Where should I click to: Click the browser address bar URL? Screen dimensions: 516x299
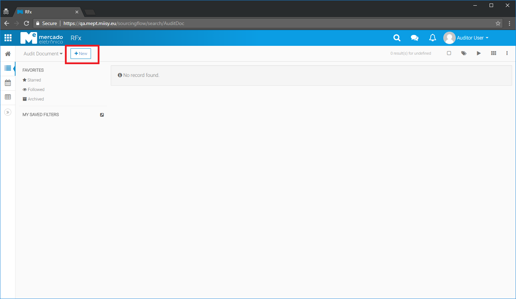click(x=123, y=23)
